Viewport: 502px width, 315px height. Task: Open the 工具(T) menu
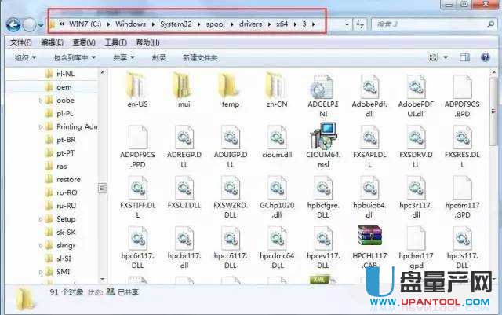click(115, 42)
